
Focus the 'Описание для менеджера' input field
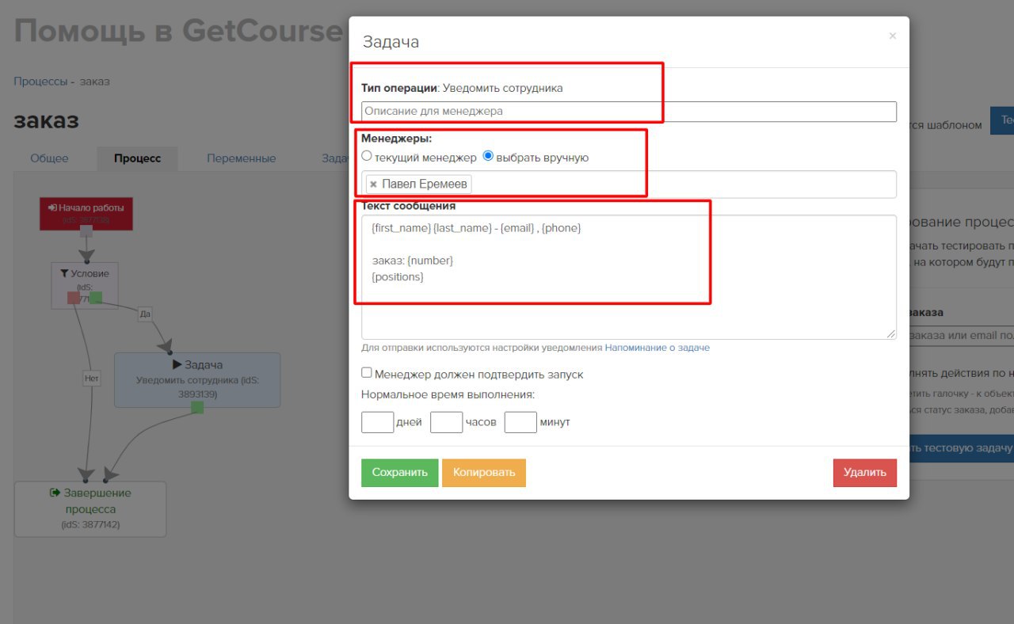[629, 112]
